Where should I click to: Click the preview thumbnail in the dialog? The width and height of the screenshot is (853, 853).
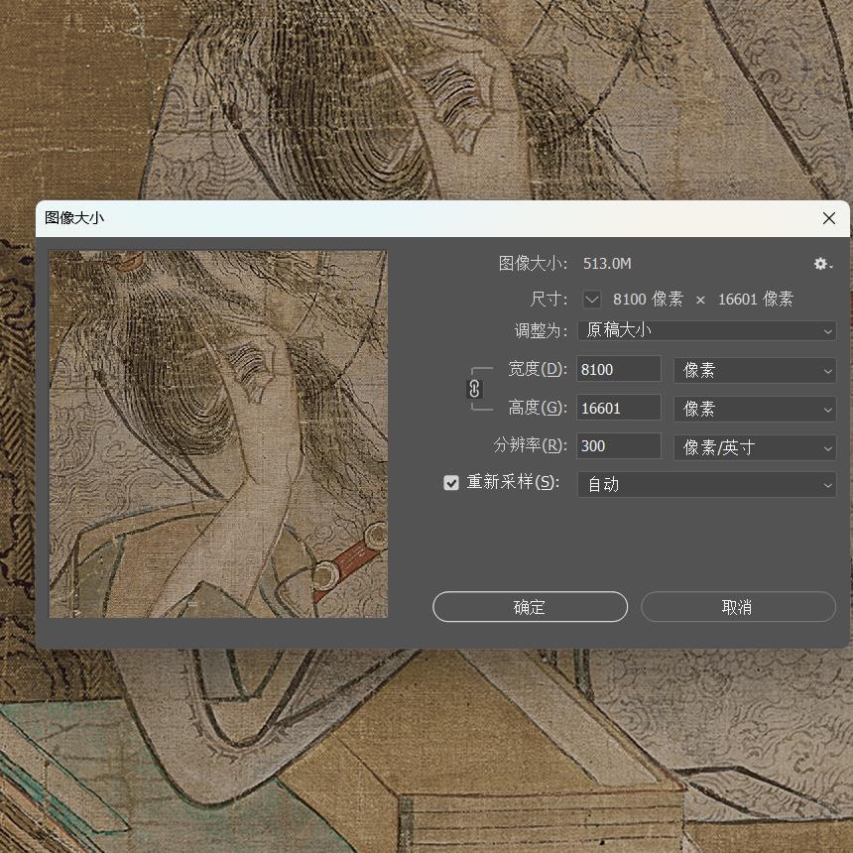(218, 434)
